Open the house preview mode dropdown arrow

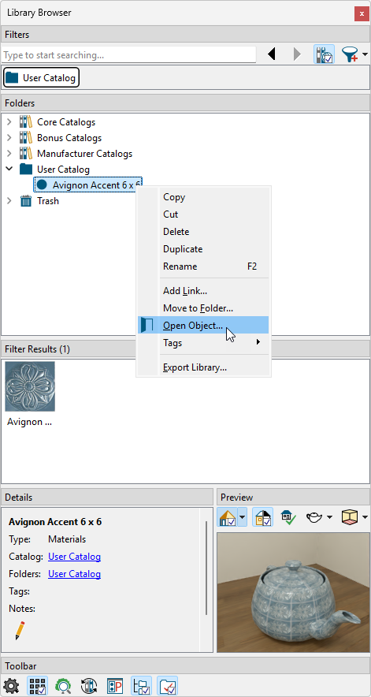[242, 517]
